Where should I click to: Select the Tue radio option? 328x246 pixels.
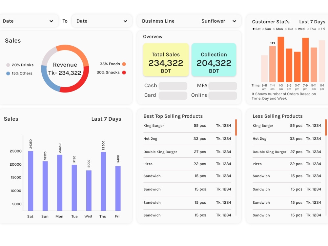286,29
